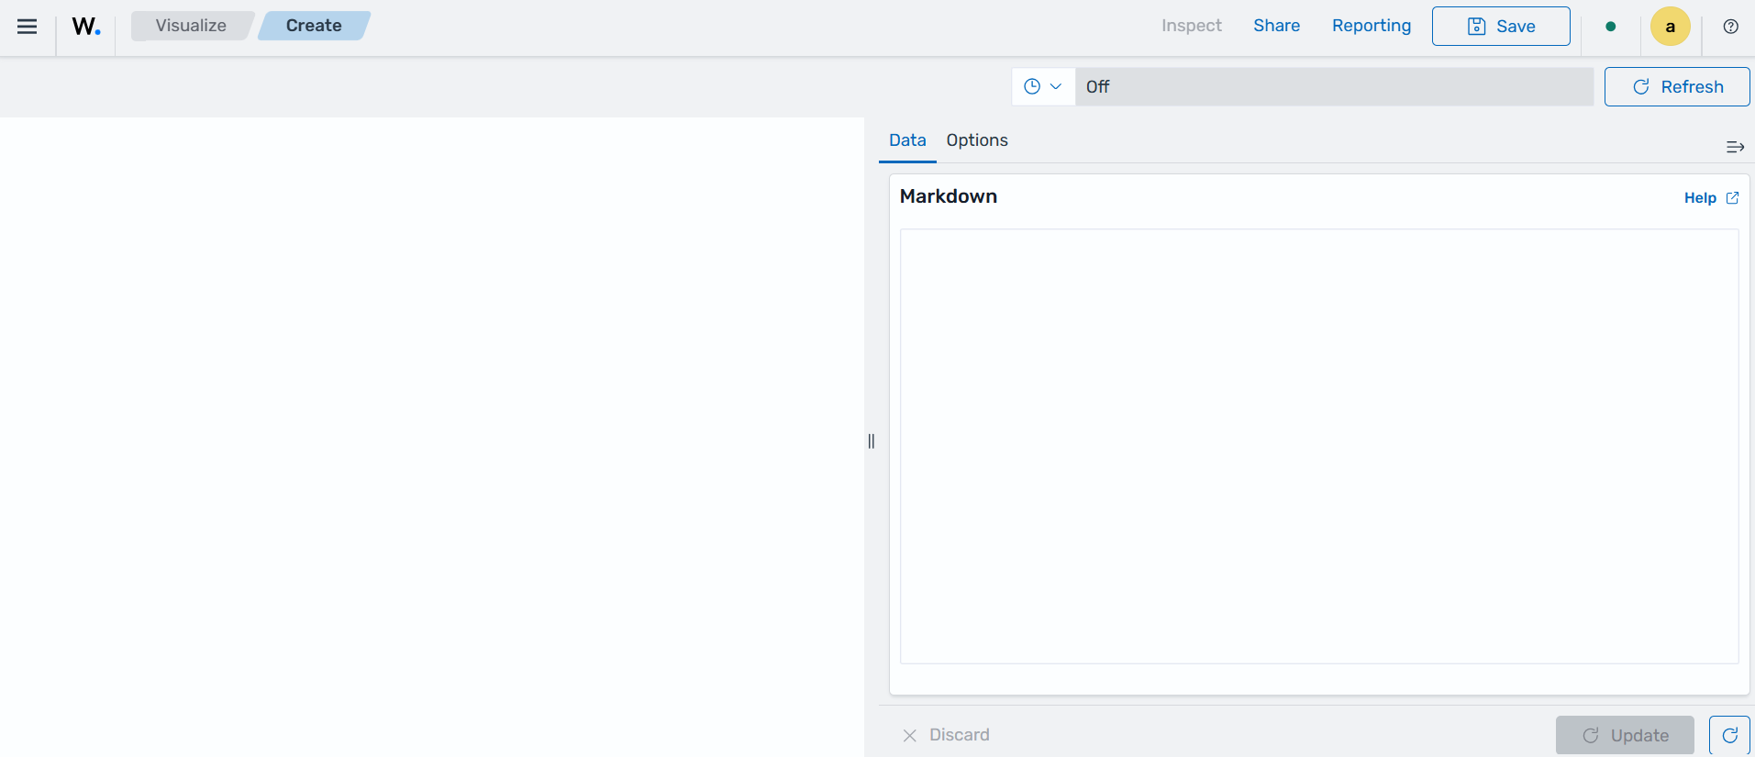1755x757 pixels.
Task: Select the Create breadcrumb
Action: click(x=314, y=26)
